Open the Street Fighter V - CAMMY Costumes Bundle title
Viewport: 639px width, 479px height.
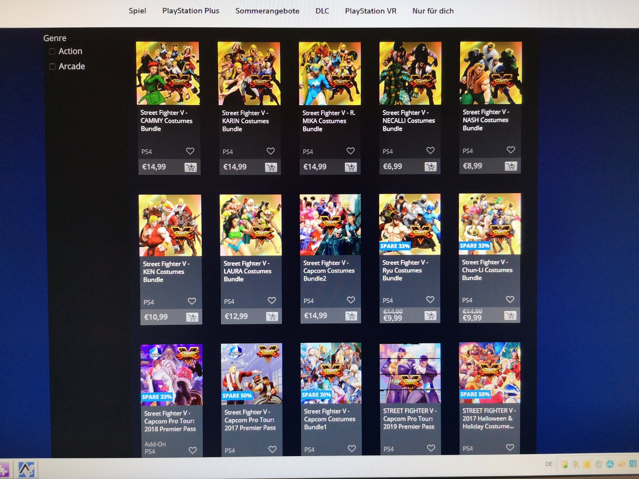click(x=167, y=121)
